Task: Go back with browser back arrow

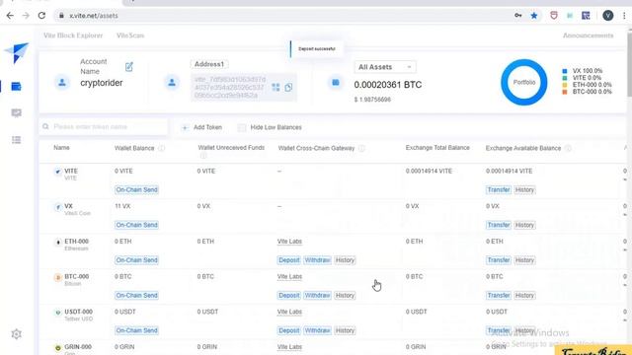Action: [x=10, y=16]
